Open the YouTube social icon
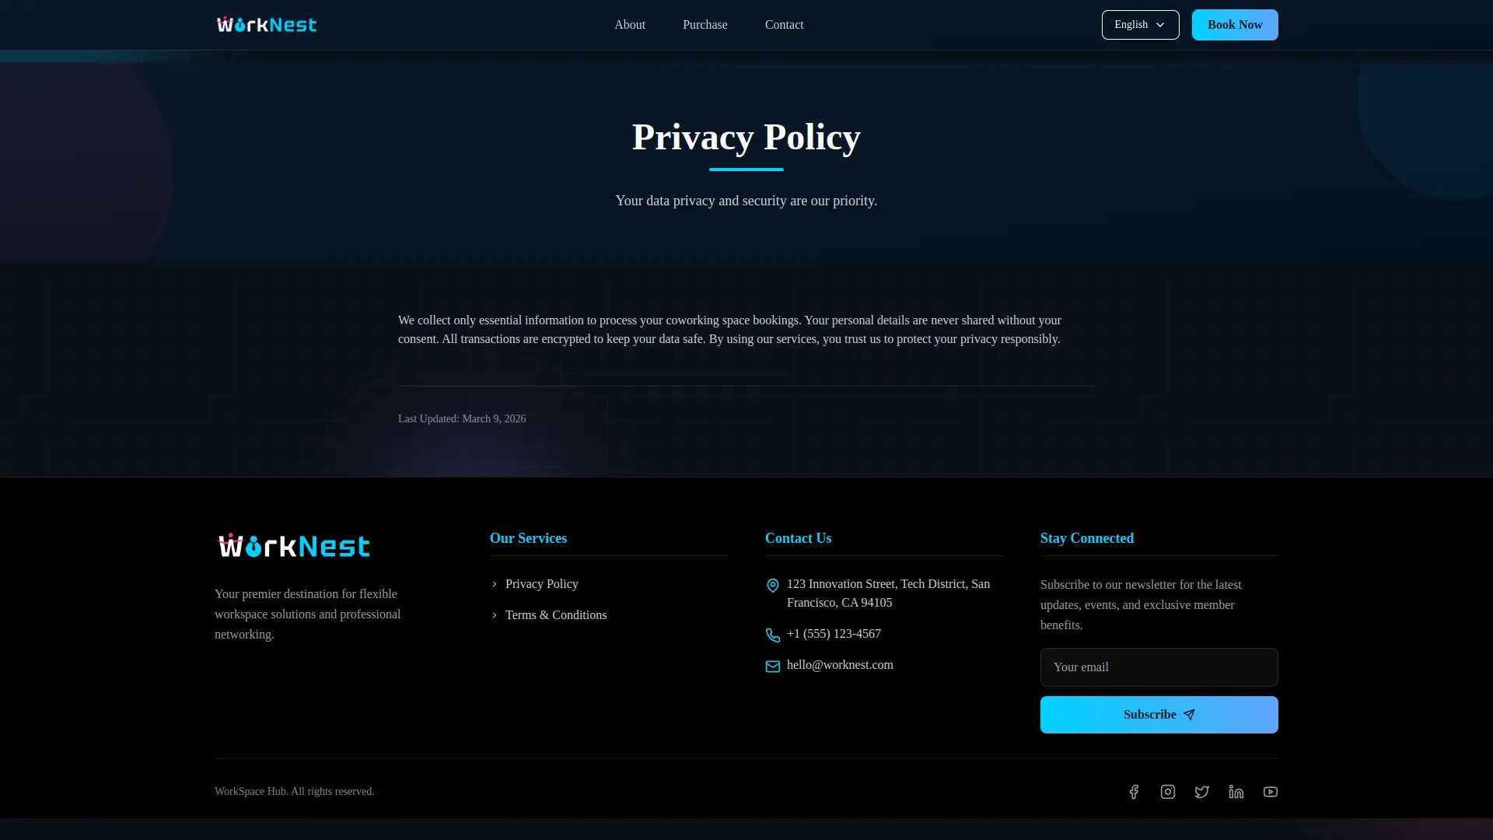Viewport: 1493px width, 840px height. click(1271, 792)
